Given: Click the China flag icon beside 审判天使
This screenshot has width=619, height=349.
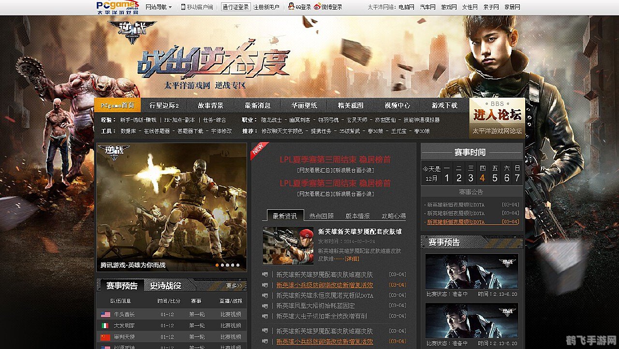Looking at the screenshot, I should (105, 337).
